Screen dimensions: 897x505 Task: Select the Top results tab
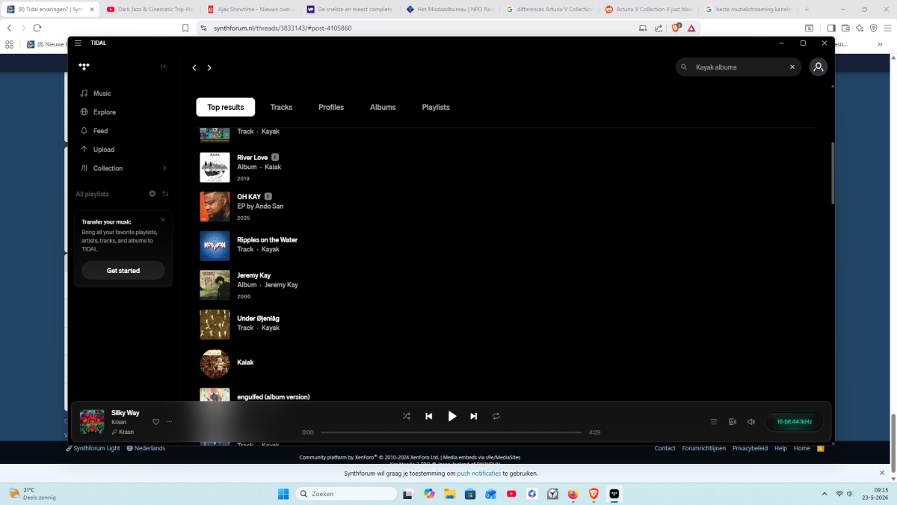(x=226, y=107)
